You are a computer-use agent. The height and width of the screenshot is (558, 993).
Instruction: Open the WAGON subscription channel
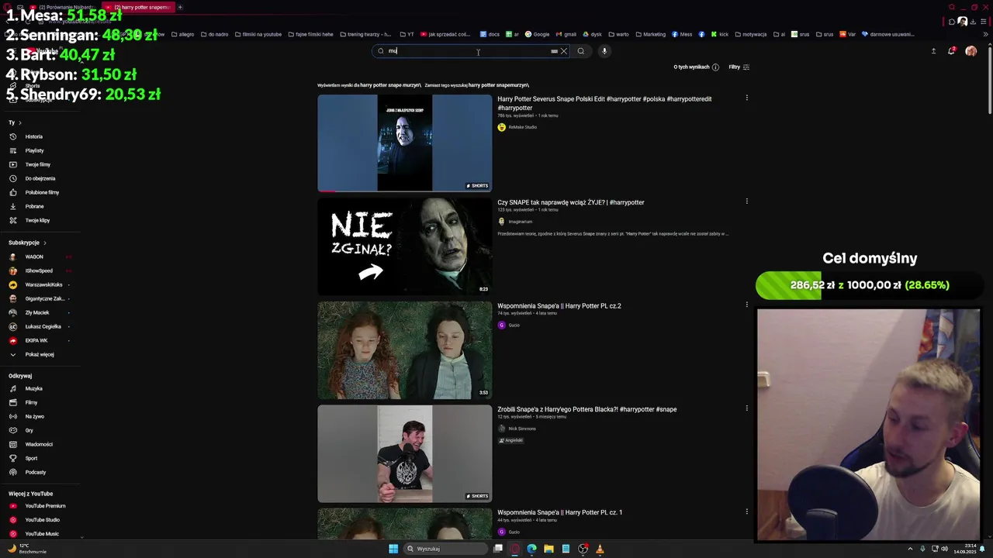34,257
